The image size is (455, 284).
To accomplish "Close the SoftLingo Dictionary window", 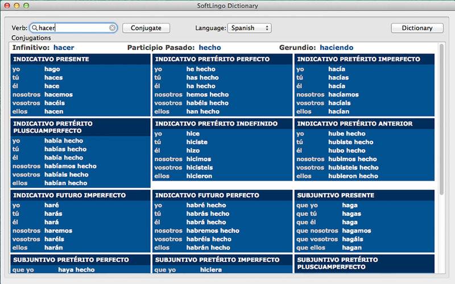I will 7,5.
